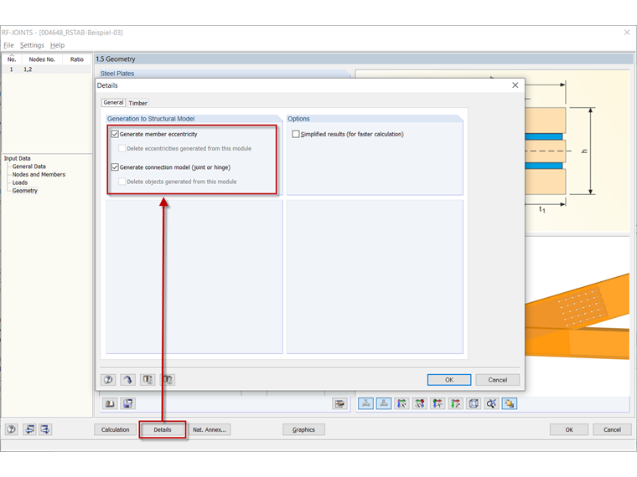This screenshot has height=477, width=637.
Task: Confirm the Details dialog with OK
Action: 449,380
